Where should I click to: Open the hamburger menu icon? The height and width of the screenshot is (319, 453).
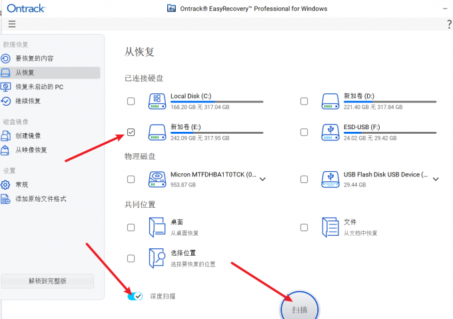point(12,24)
